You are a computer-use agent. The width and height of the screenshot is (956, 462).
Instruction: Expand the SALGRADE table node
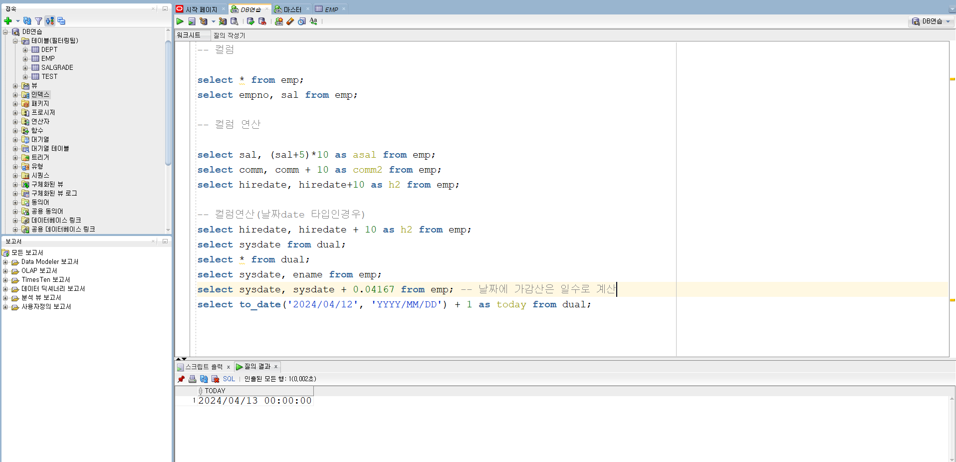point(25,68)
